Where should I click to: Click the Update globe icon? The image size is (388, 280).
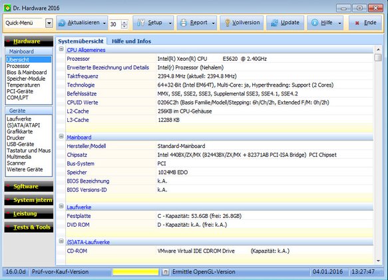(274, 23)
